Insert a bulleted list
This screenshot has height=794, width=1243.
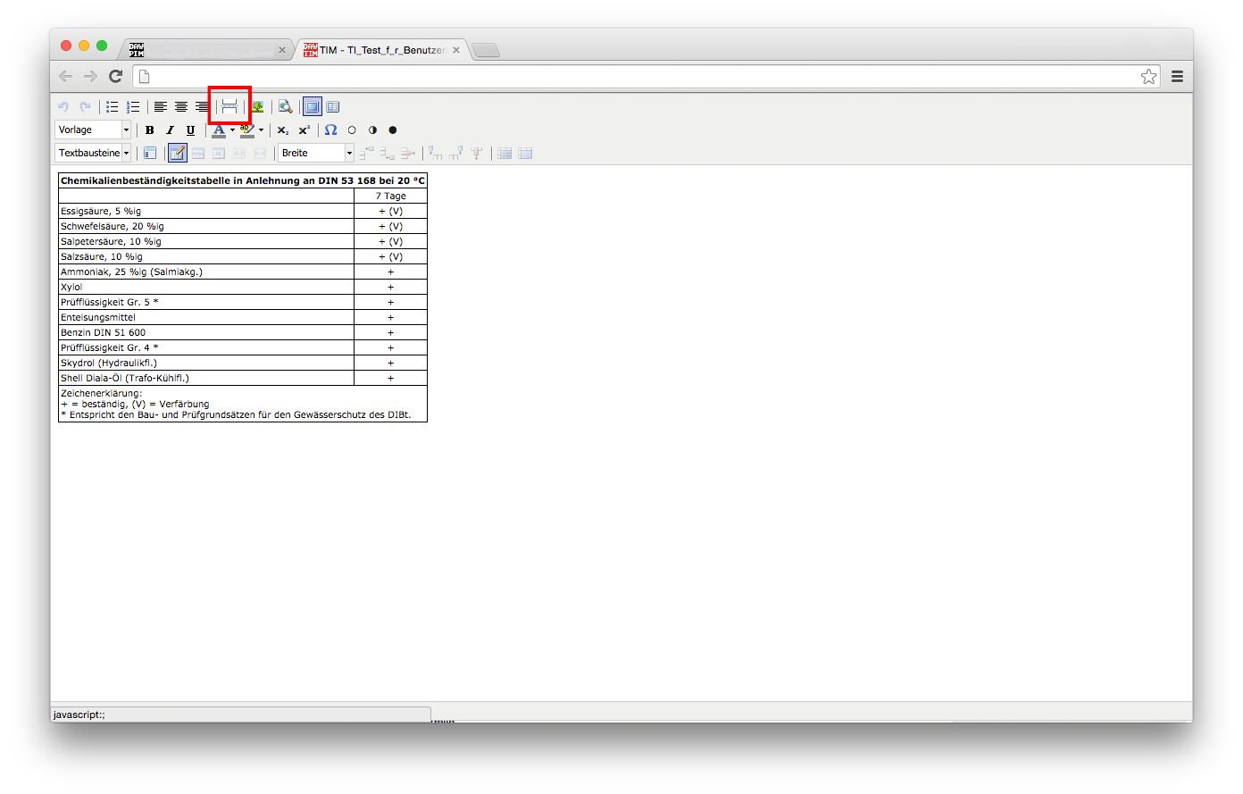tap(113, 107)
